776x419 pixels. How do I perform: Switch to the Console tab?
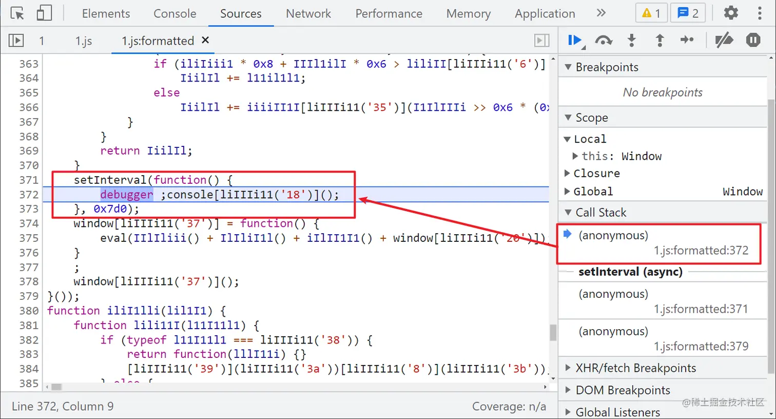[174, 14]
